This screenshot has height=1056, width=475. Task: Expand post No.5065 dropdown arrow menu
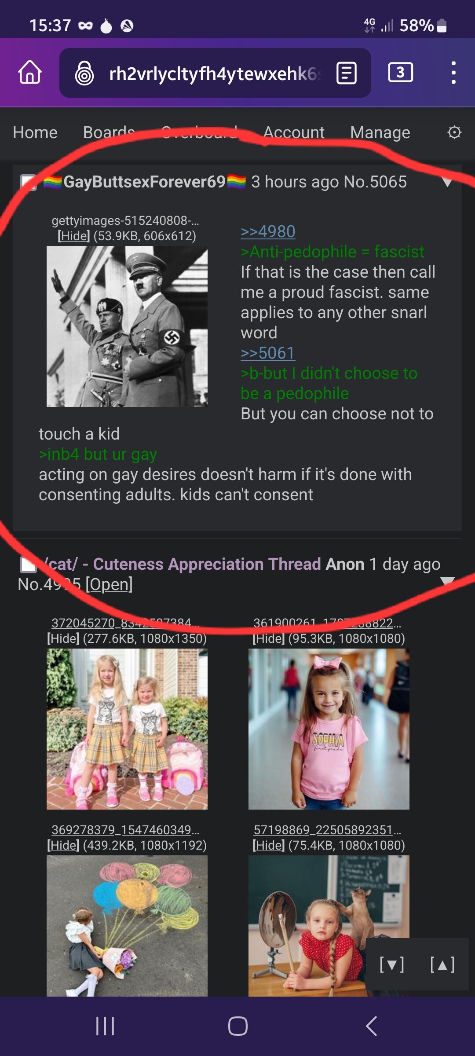pyautogui.click(x=447, y=183)
